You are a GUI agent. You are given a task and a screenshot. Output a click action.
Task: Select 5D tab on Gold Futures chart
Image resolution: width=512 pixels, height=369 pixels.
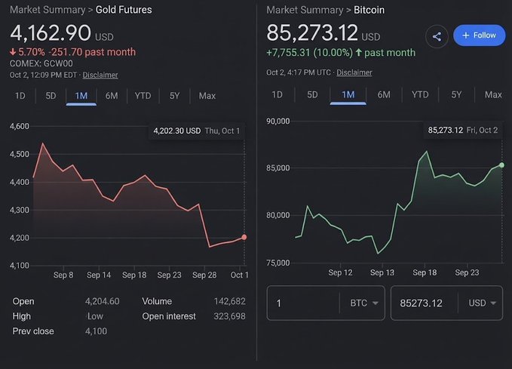51,96
